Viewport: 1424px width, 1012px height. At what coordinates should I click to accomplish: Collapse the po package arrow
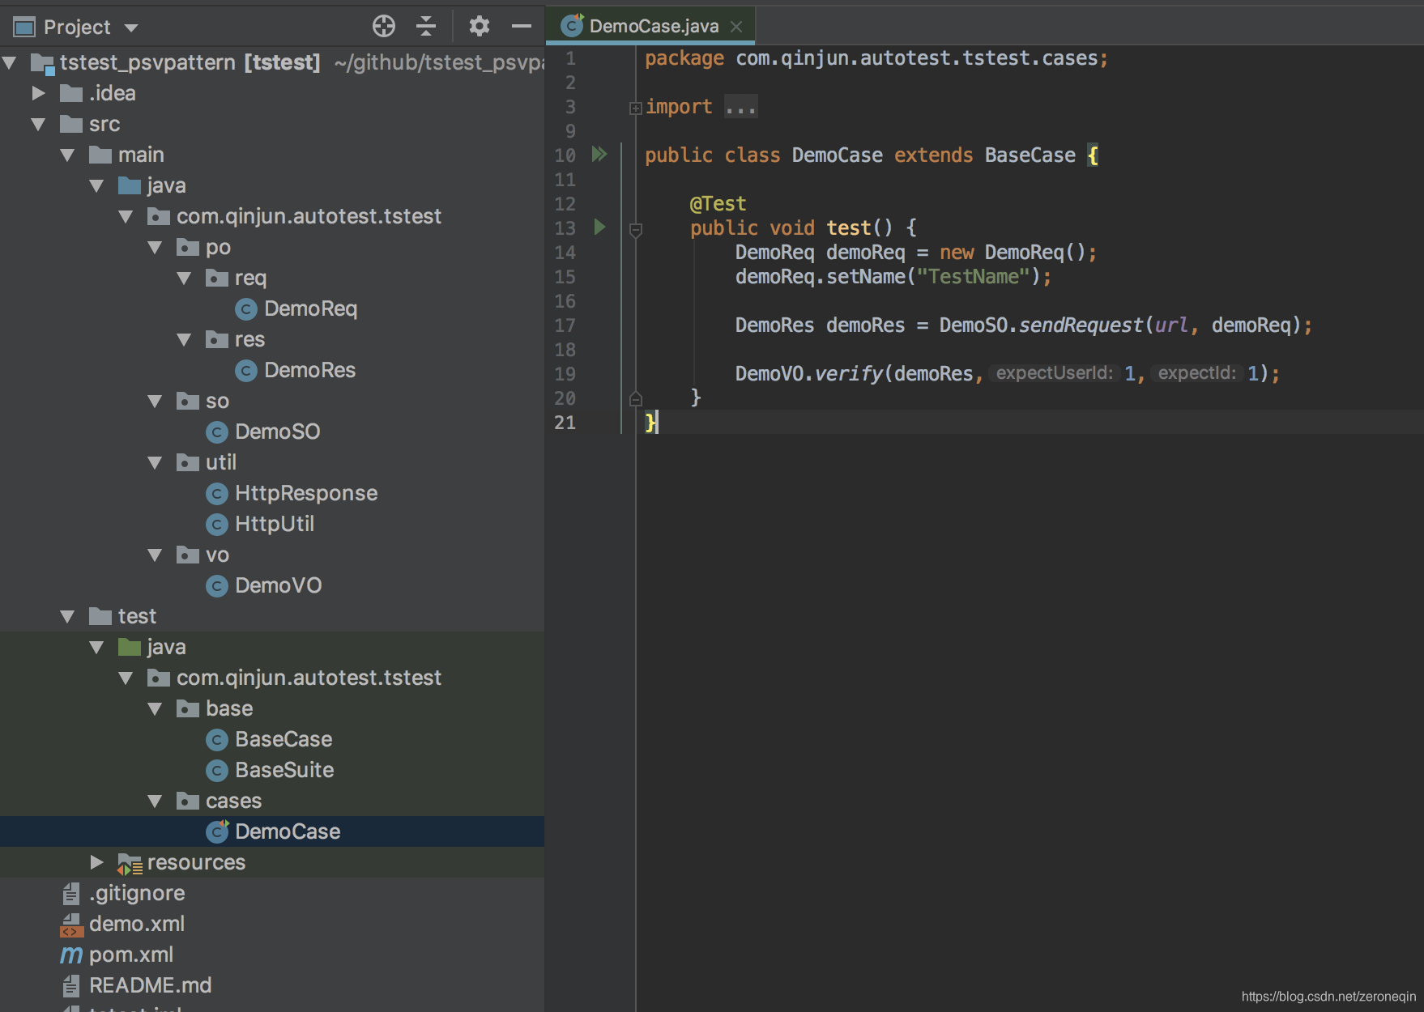pyautogui.click(x=155, y=247)
